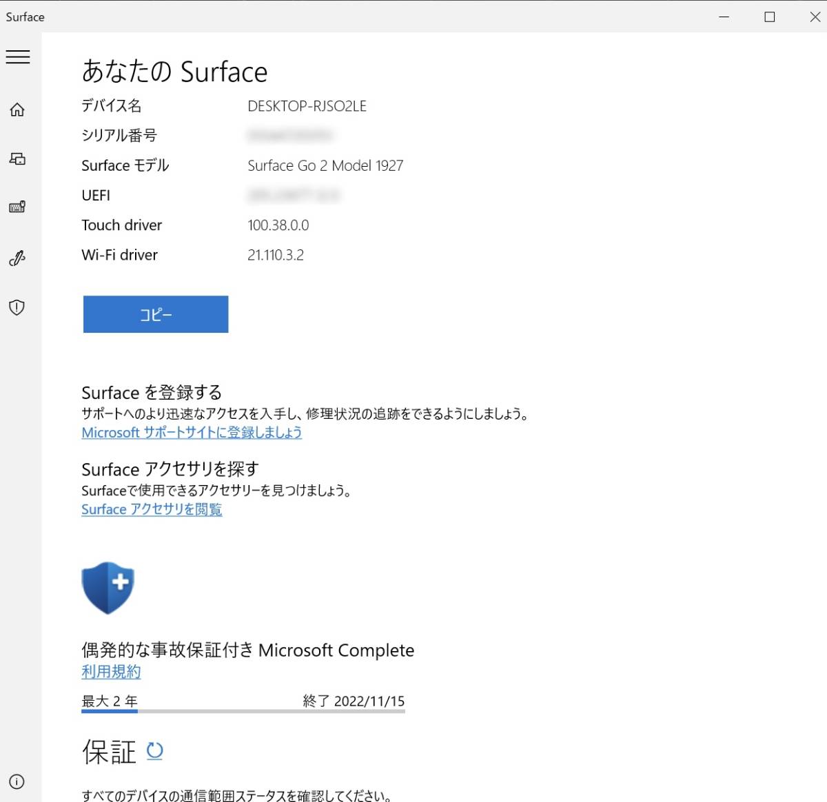The height and width of the screenshot is (802, 827).
Task: Select the shield warranty icon in sidebar
Action: 17,308
